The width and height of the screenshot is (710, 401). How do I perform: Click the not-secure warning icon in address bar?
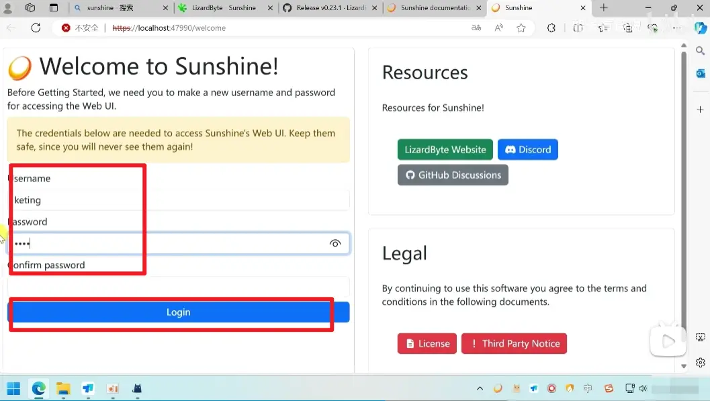(x=66, y=28)
